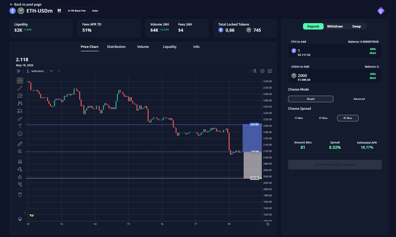Toggle lock all drawing tools
The image size is (396, 237).
coord(20,177)
